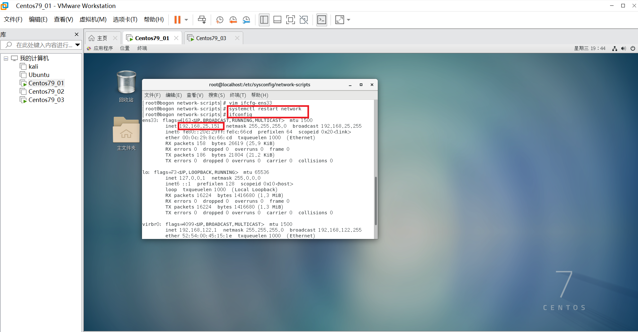Close the Centos79_01 tab
Viewport: 638px width, 332px height.
coord(176,38)
